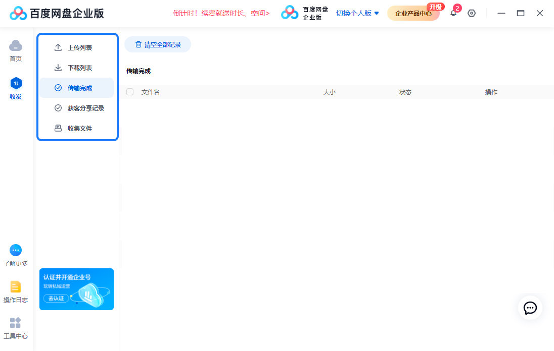The image size is (554, 351).
Task: Open 获客分享记录 share records
Action: tap(85, 108)
